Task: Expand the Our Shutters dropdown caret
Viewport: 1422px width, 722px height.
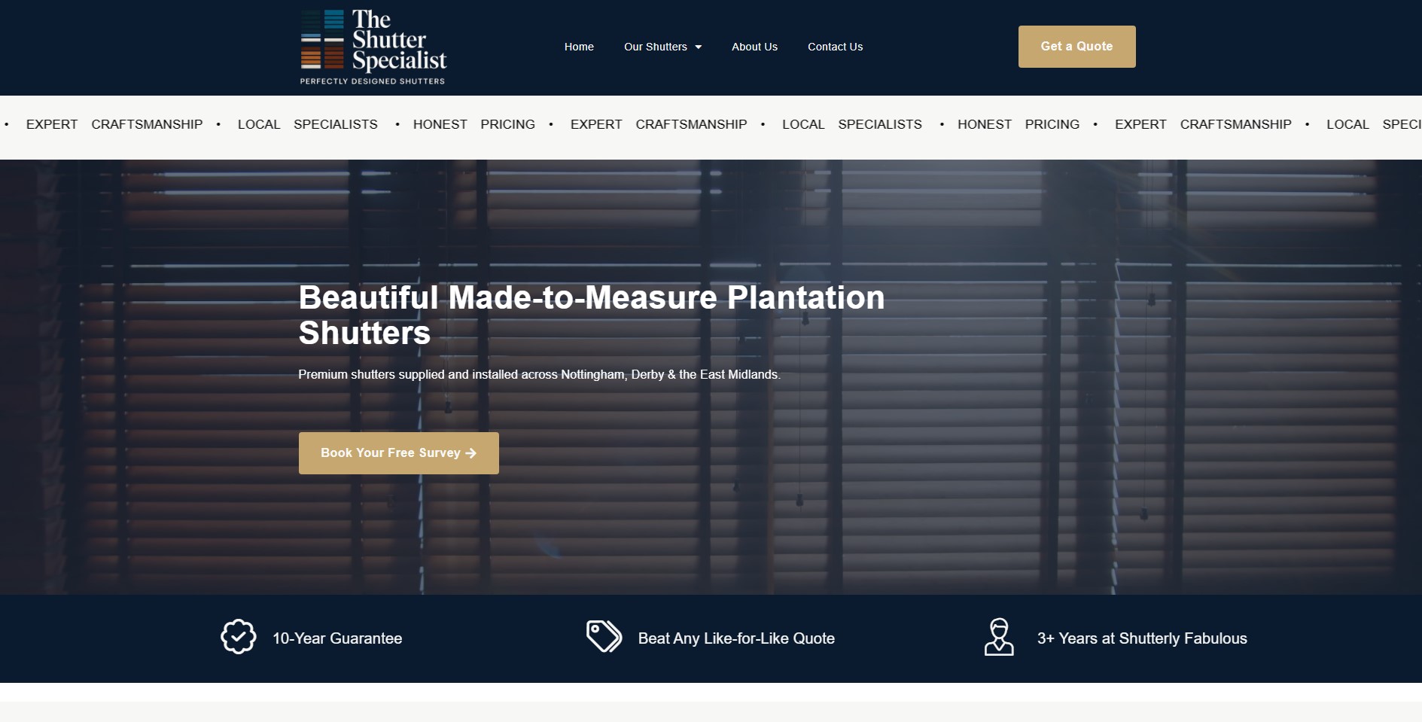Action: click(699, 47)
